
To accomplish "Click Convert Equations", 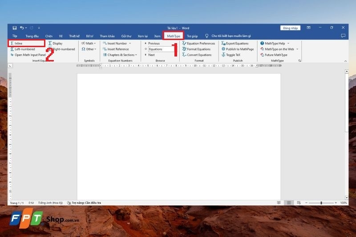I will coord(197,55).
